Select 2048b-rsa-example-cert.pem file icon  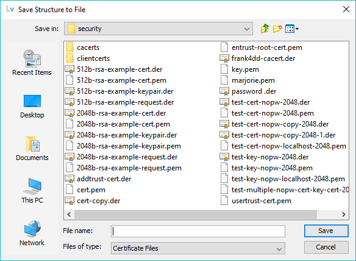(69, 124)
